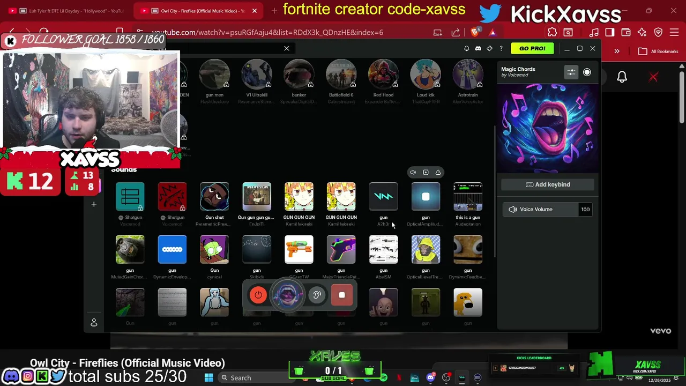Click the Add keybind button
The image size is (686, 386).
pos(548,184)
